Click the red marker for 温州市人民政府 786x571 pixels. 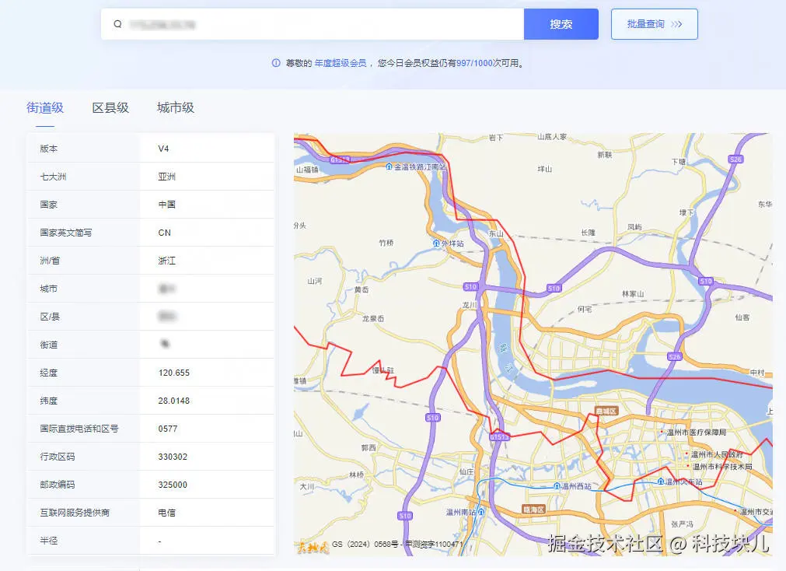tap(686, 454)
